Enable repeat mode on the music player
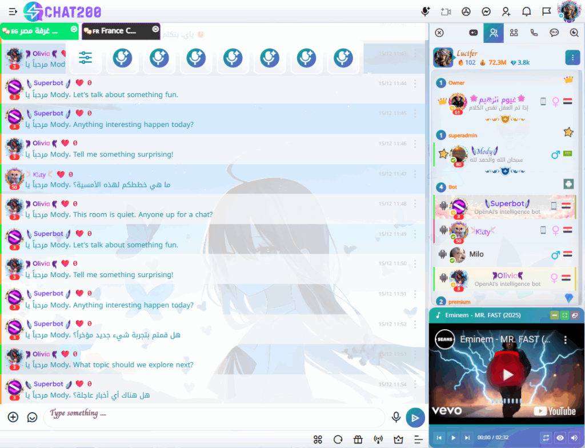Image resolution: width=585 pixels, height=448 pixels. pyautogui.click(x=546, y=438)
